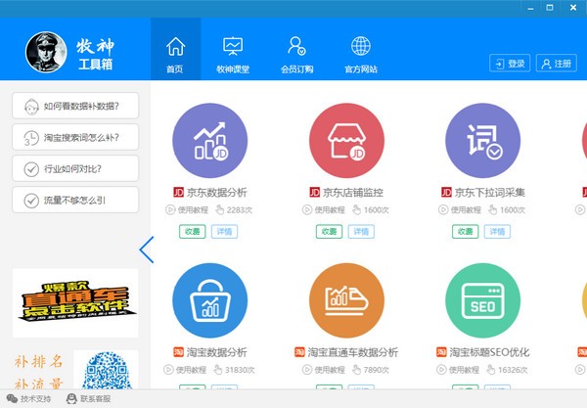The width and height of the screenshot is (587, 408).
Task: Click the 直通车 advertisement banner
Action: pos(75,302)
